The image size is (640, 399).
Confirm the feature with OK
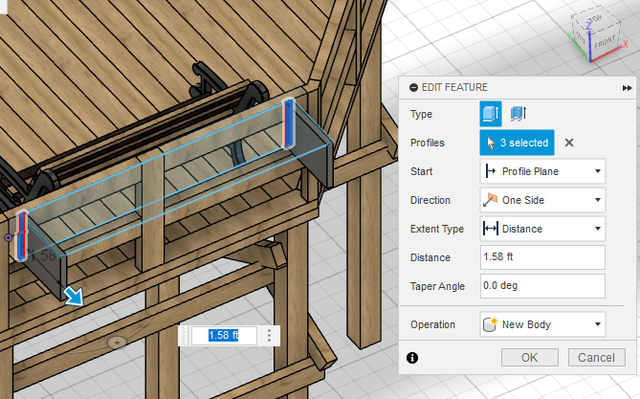(529, 358)
